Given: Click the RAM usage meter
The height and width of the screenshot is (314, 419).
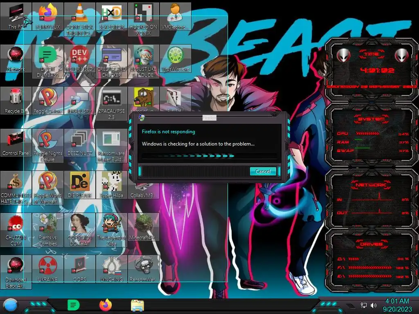Looking at the screenshot, I should pyautogui.click(x=373, y=142).
